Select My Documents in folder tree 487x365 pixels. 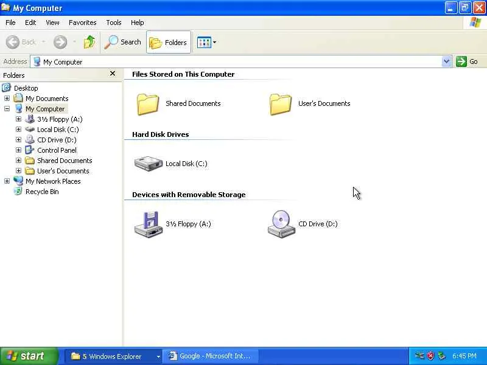point(47,99)
